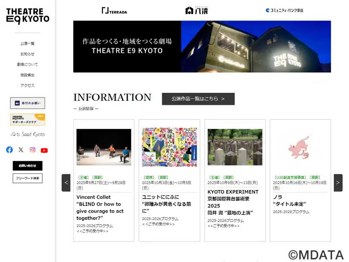This screenshot has width=349, height=262.
Task: Click the THEATRE E9 KYOTO logo
Action: tap(27, 16)
